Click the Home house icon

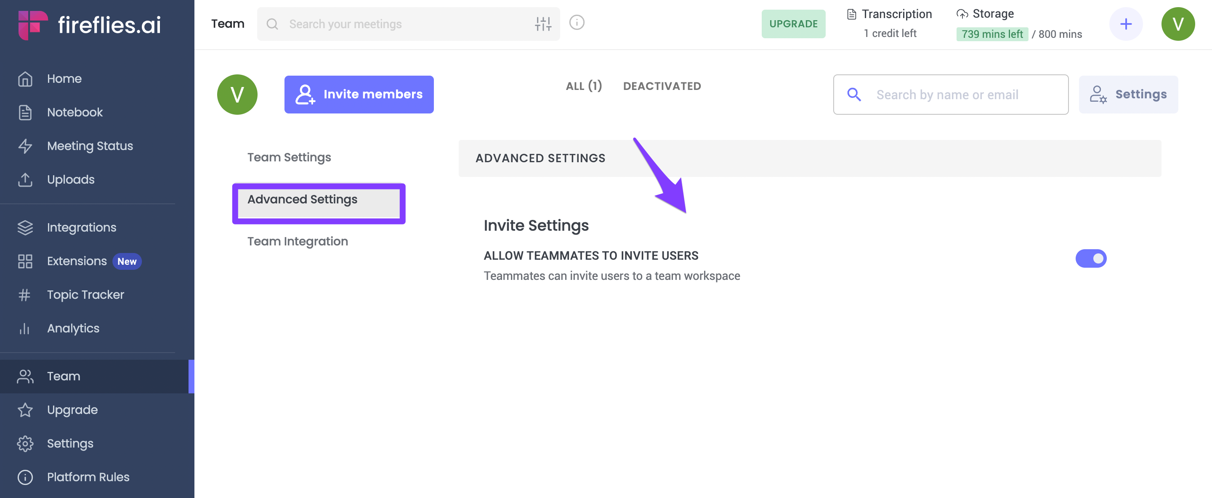25,79
